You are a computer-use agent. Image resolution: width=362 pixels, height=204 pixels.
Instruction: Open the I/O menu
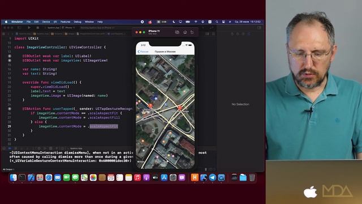coord(55,22)
